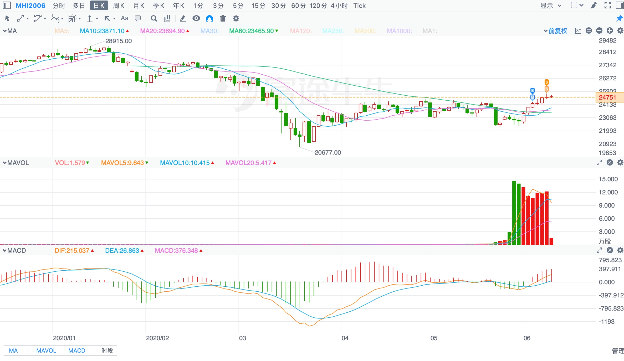Click the MACD indicator button
This screenshot has height=361, width=624.
coord(77,350)
